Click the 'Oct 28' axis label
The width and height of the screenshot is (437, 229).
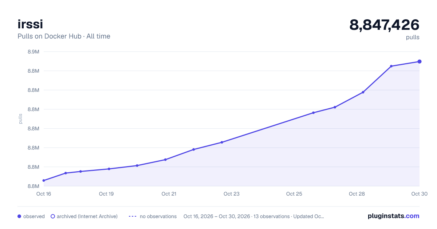[357, 194]
